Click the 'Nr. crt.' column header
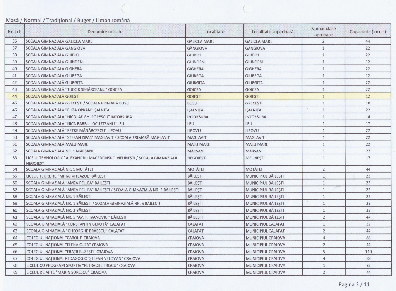 click(x=15, y=31)
